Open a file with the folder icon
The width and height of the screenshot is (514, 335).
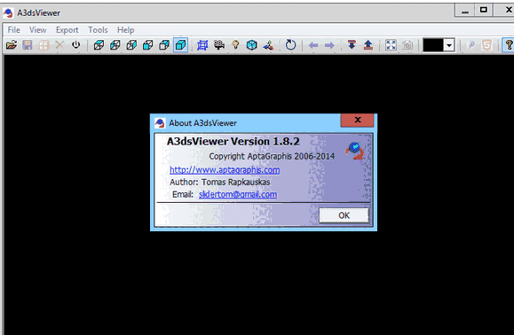12,45
